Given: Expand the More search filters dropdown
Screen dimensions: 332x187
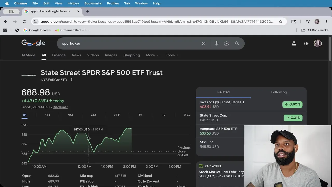Looking at the screenshot, I should 152,55.
